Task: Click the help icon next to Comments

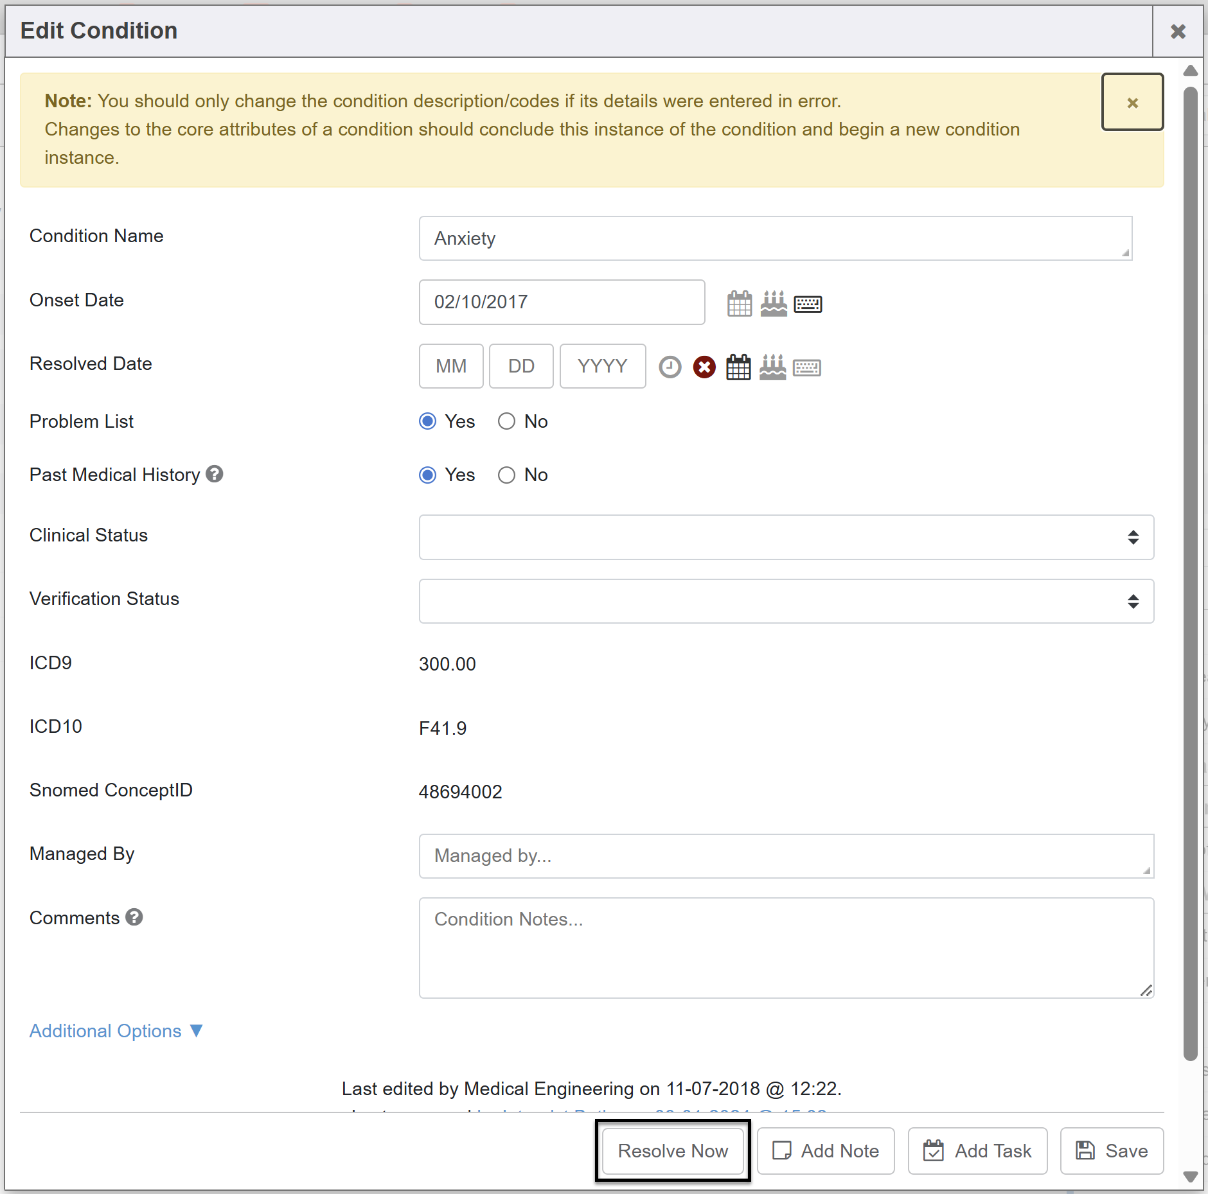Action: coord(134,917)
